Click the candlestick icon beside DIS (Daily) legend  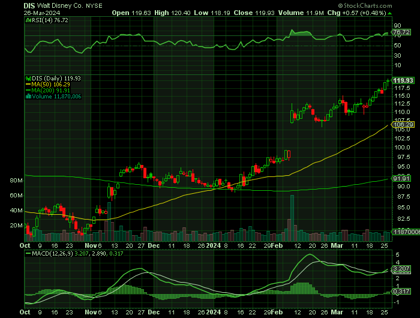28,79
